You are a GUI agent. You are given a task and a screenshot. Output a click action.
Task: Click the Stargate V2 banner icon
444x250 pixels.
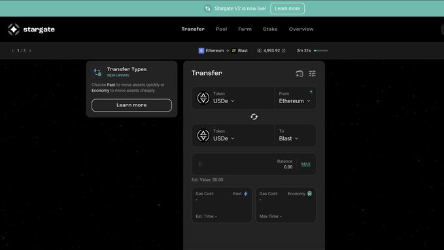point(208,8)
